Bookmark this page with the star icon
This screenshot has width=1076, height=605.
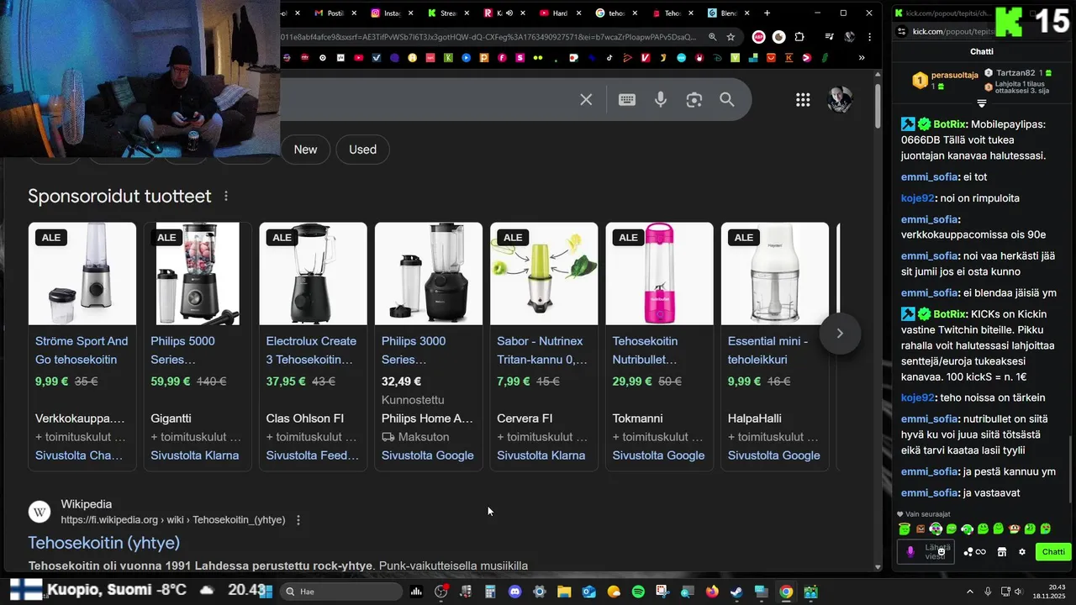point(731,37)
